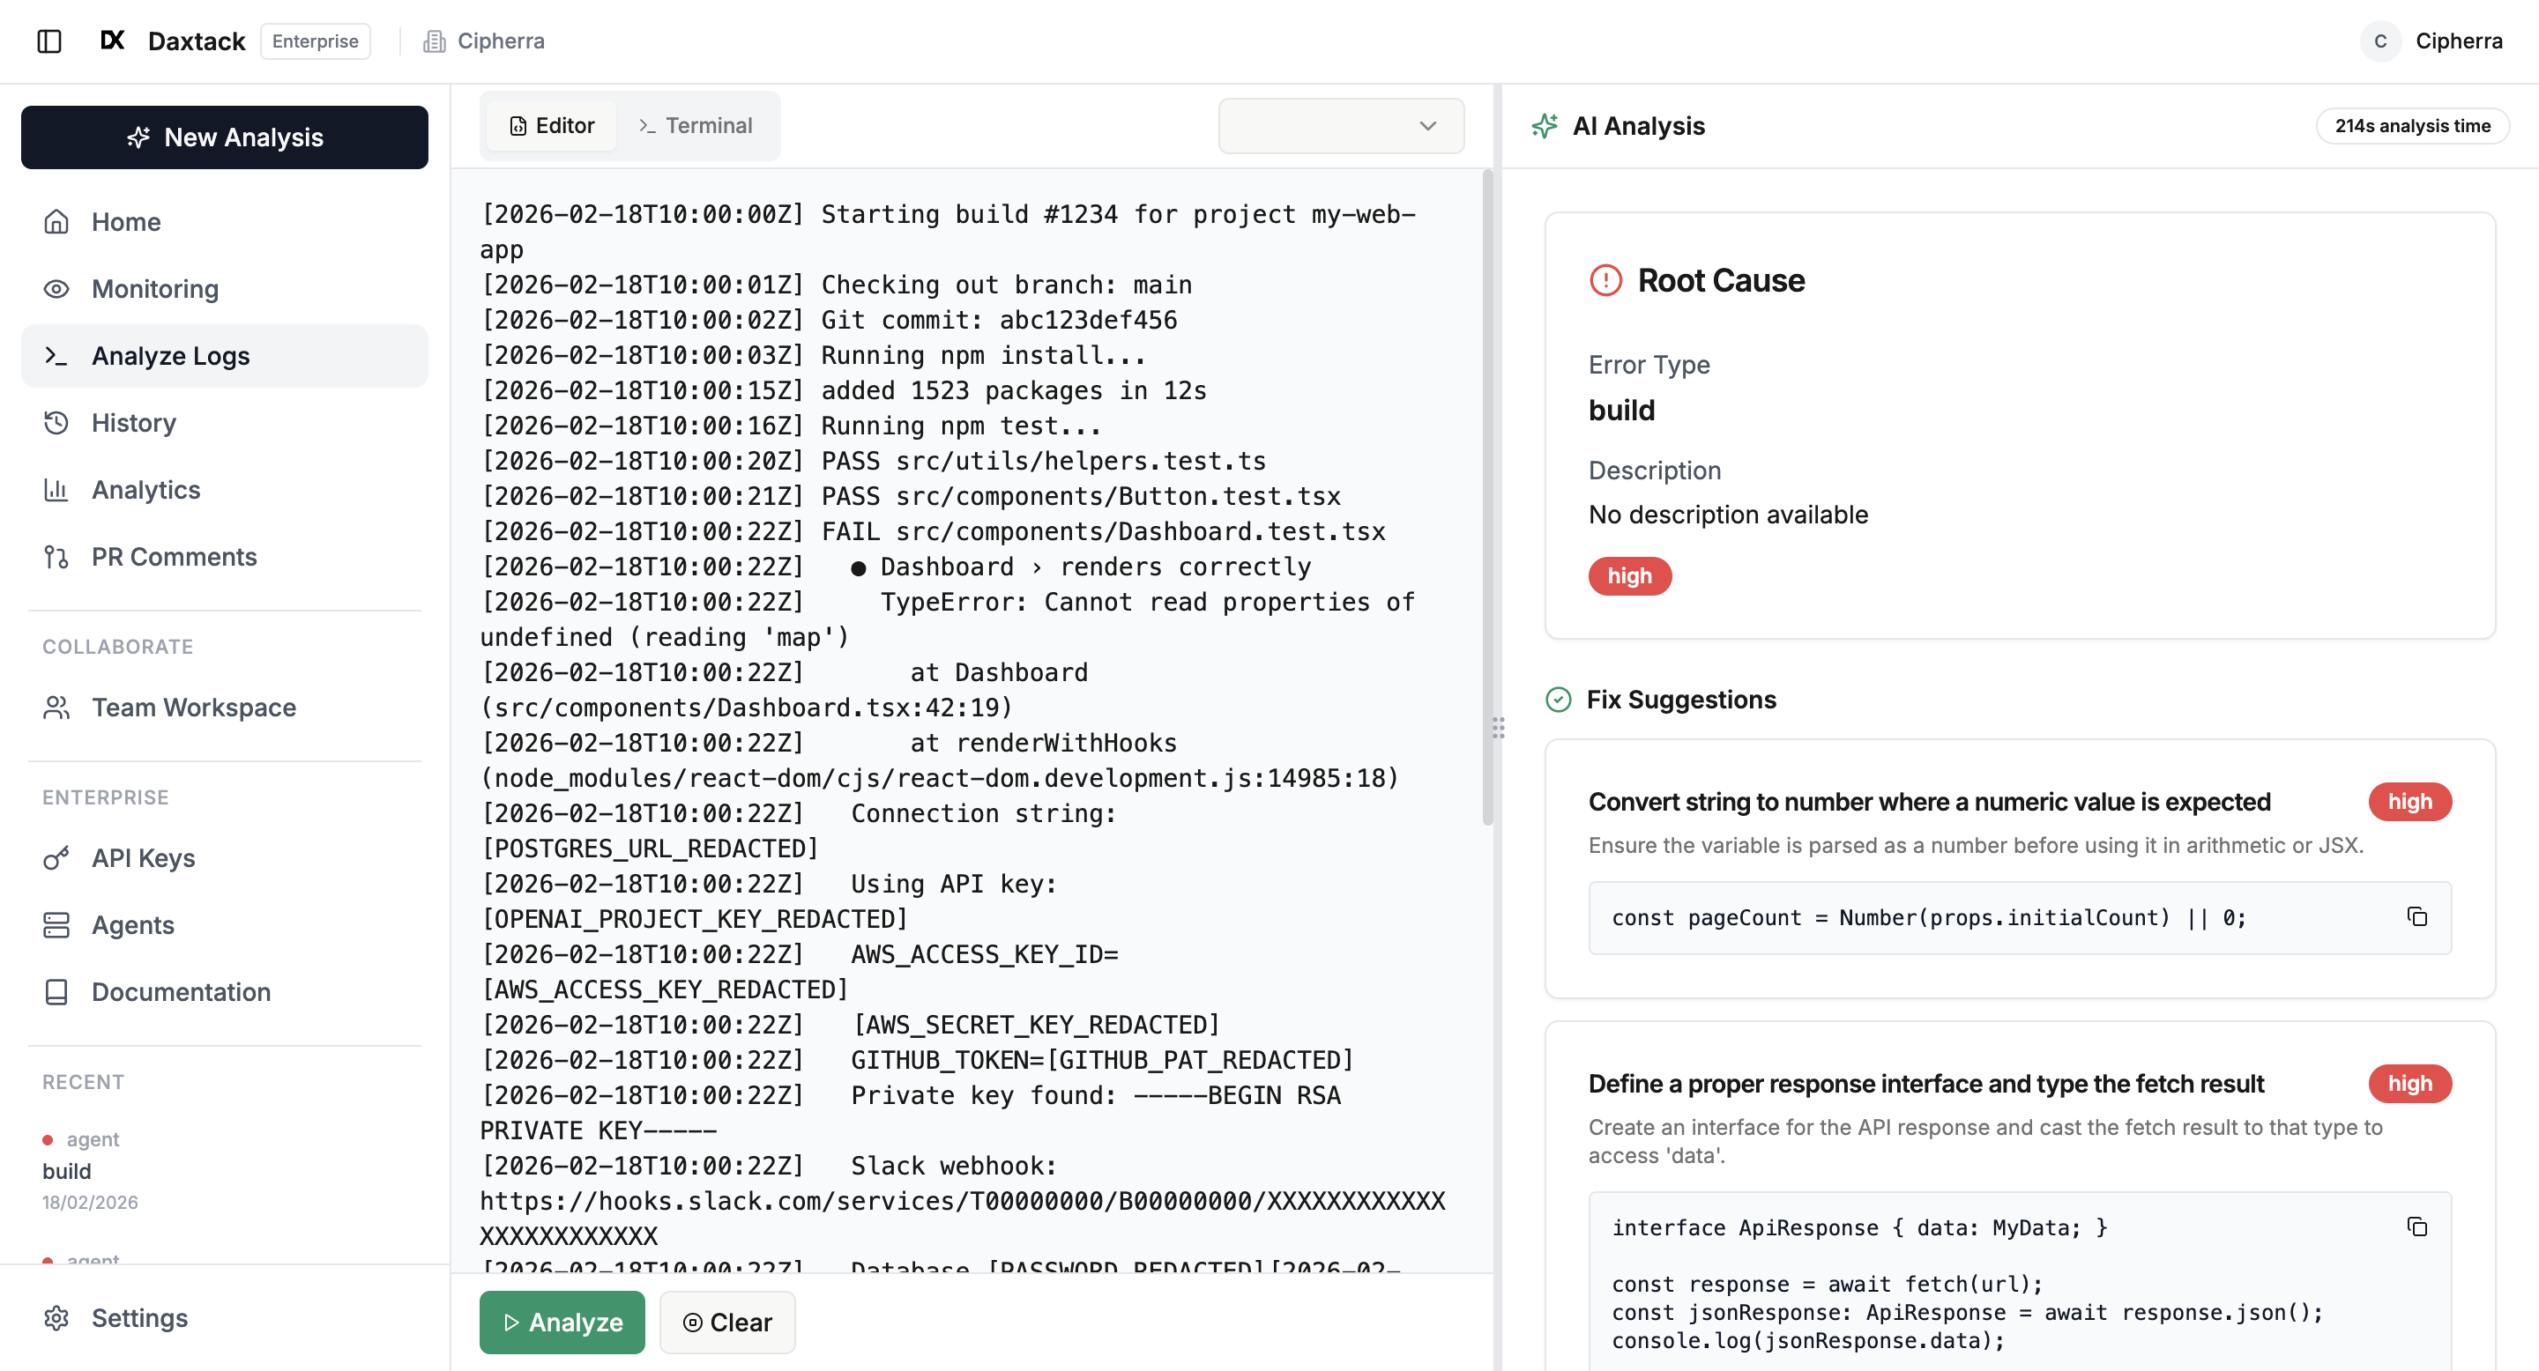Open API Keys with the key icon
The width and height of the screenshot is (2539, 1371).
(x=56, y=858)
